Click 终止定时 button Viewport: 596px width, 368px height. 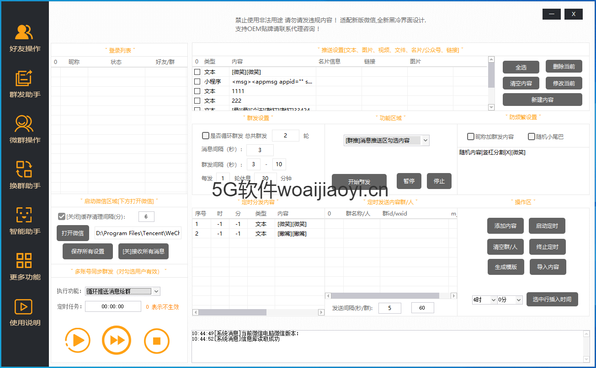[547, 247]
